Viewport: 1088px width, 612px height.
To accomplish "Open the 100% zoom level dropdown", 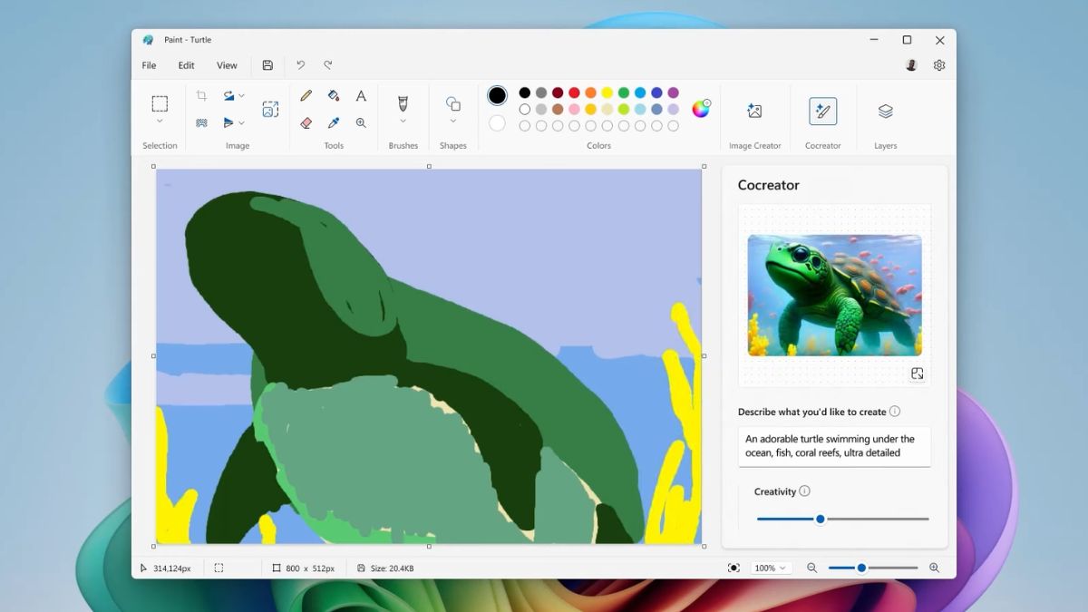I will [x=771, y=568].
